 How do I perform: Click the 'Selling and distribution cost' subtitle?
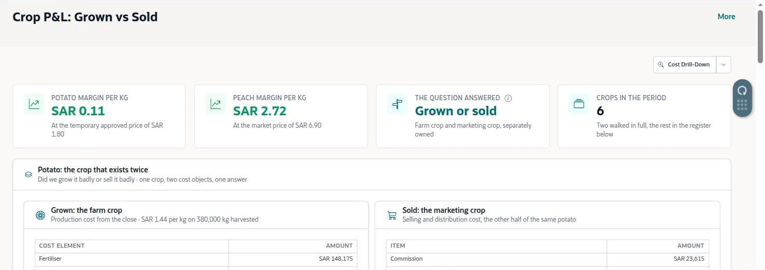489,219
